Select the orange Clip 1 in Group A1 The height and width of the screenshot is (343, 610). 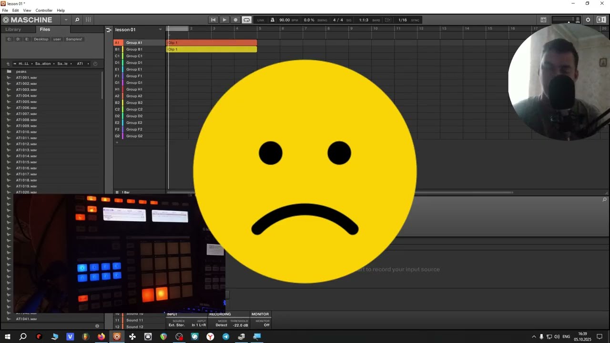click(211, 43)
